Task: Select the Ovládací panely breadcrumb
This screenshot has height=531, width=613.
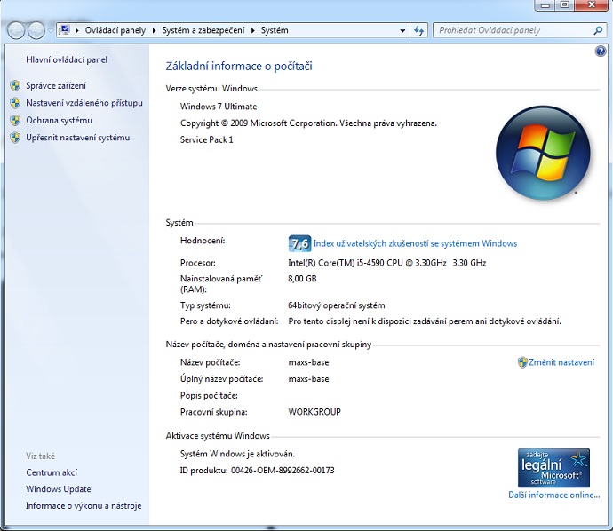Action: 115,30
